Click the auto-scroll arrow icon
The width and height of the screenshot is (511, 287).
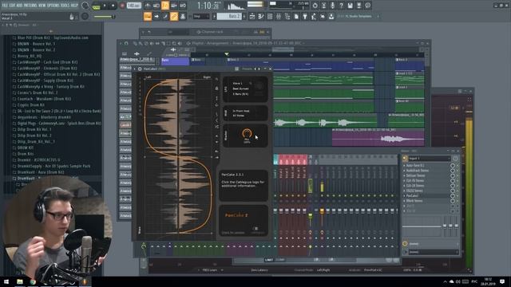156,16
